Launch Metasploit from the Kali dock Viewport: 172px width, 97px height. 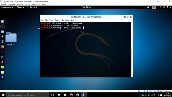click(2, 37)
